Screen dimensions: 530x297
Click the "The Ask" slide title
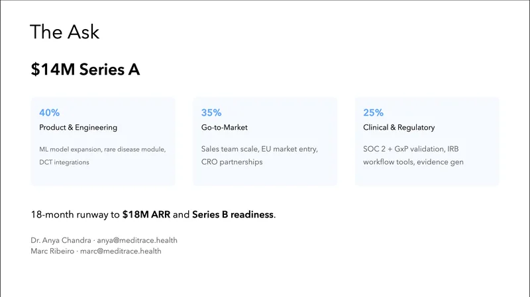point(65,31)
